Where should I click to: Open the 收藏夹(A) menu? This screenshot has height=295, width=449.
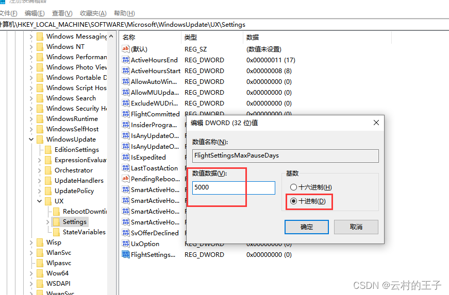93,13
